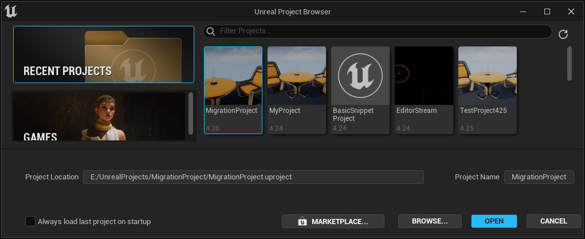The height and width of the screenshot is (239, 585).
Task: Click the Marketplace button
Action: point(333,221)
